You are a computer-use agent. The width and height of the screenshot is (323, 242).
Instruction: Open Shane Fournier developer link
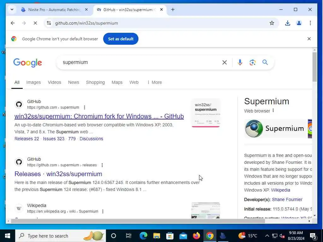point(287,199)
